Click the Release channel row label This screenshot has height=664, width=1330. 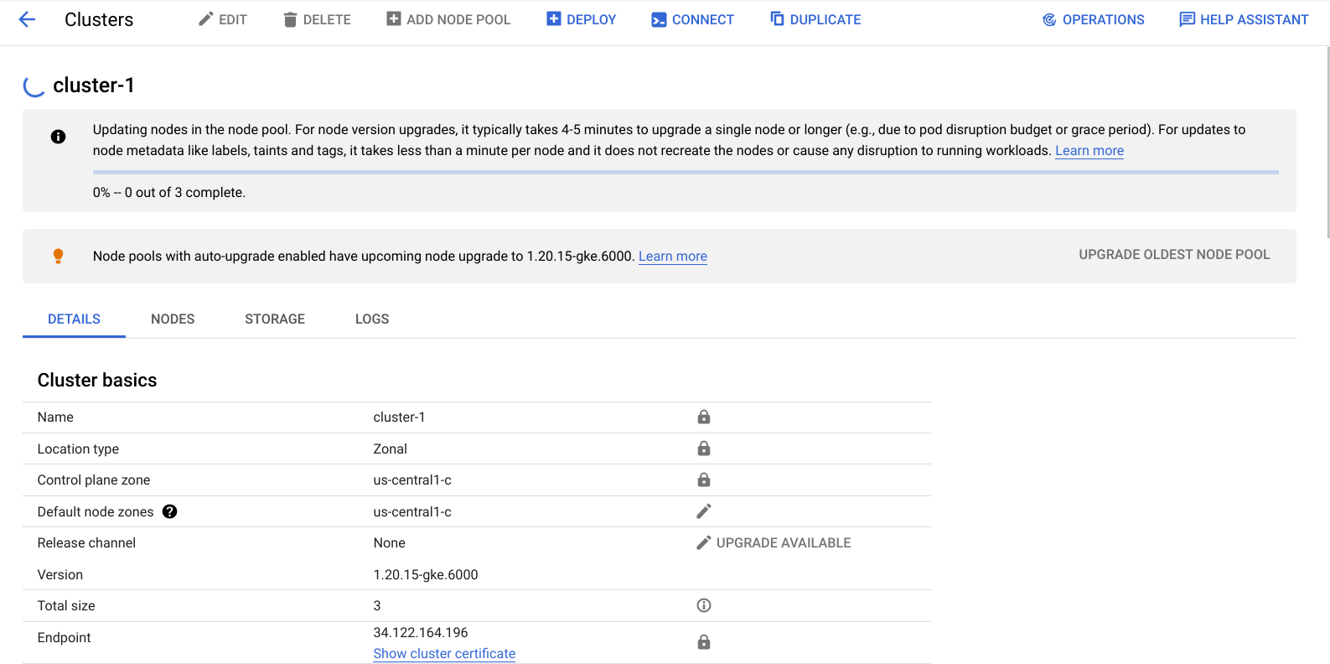(x=86, y=543)
